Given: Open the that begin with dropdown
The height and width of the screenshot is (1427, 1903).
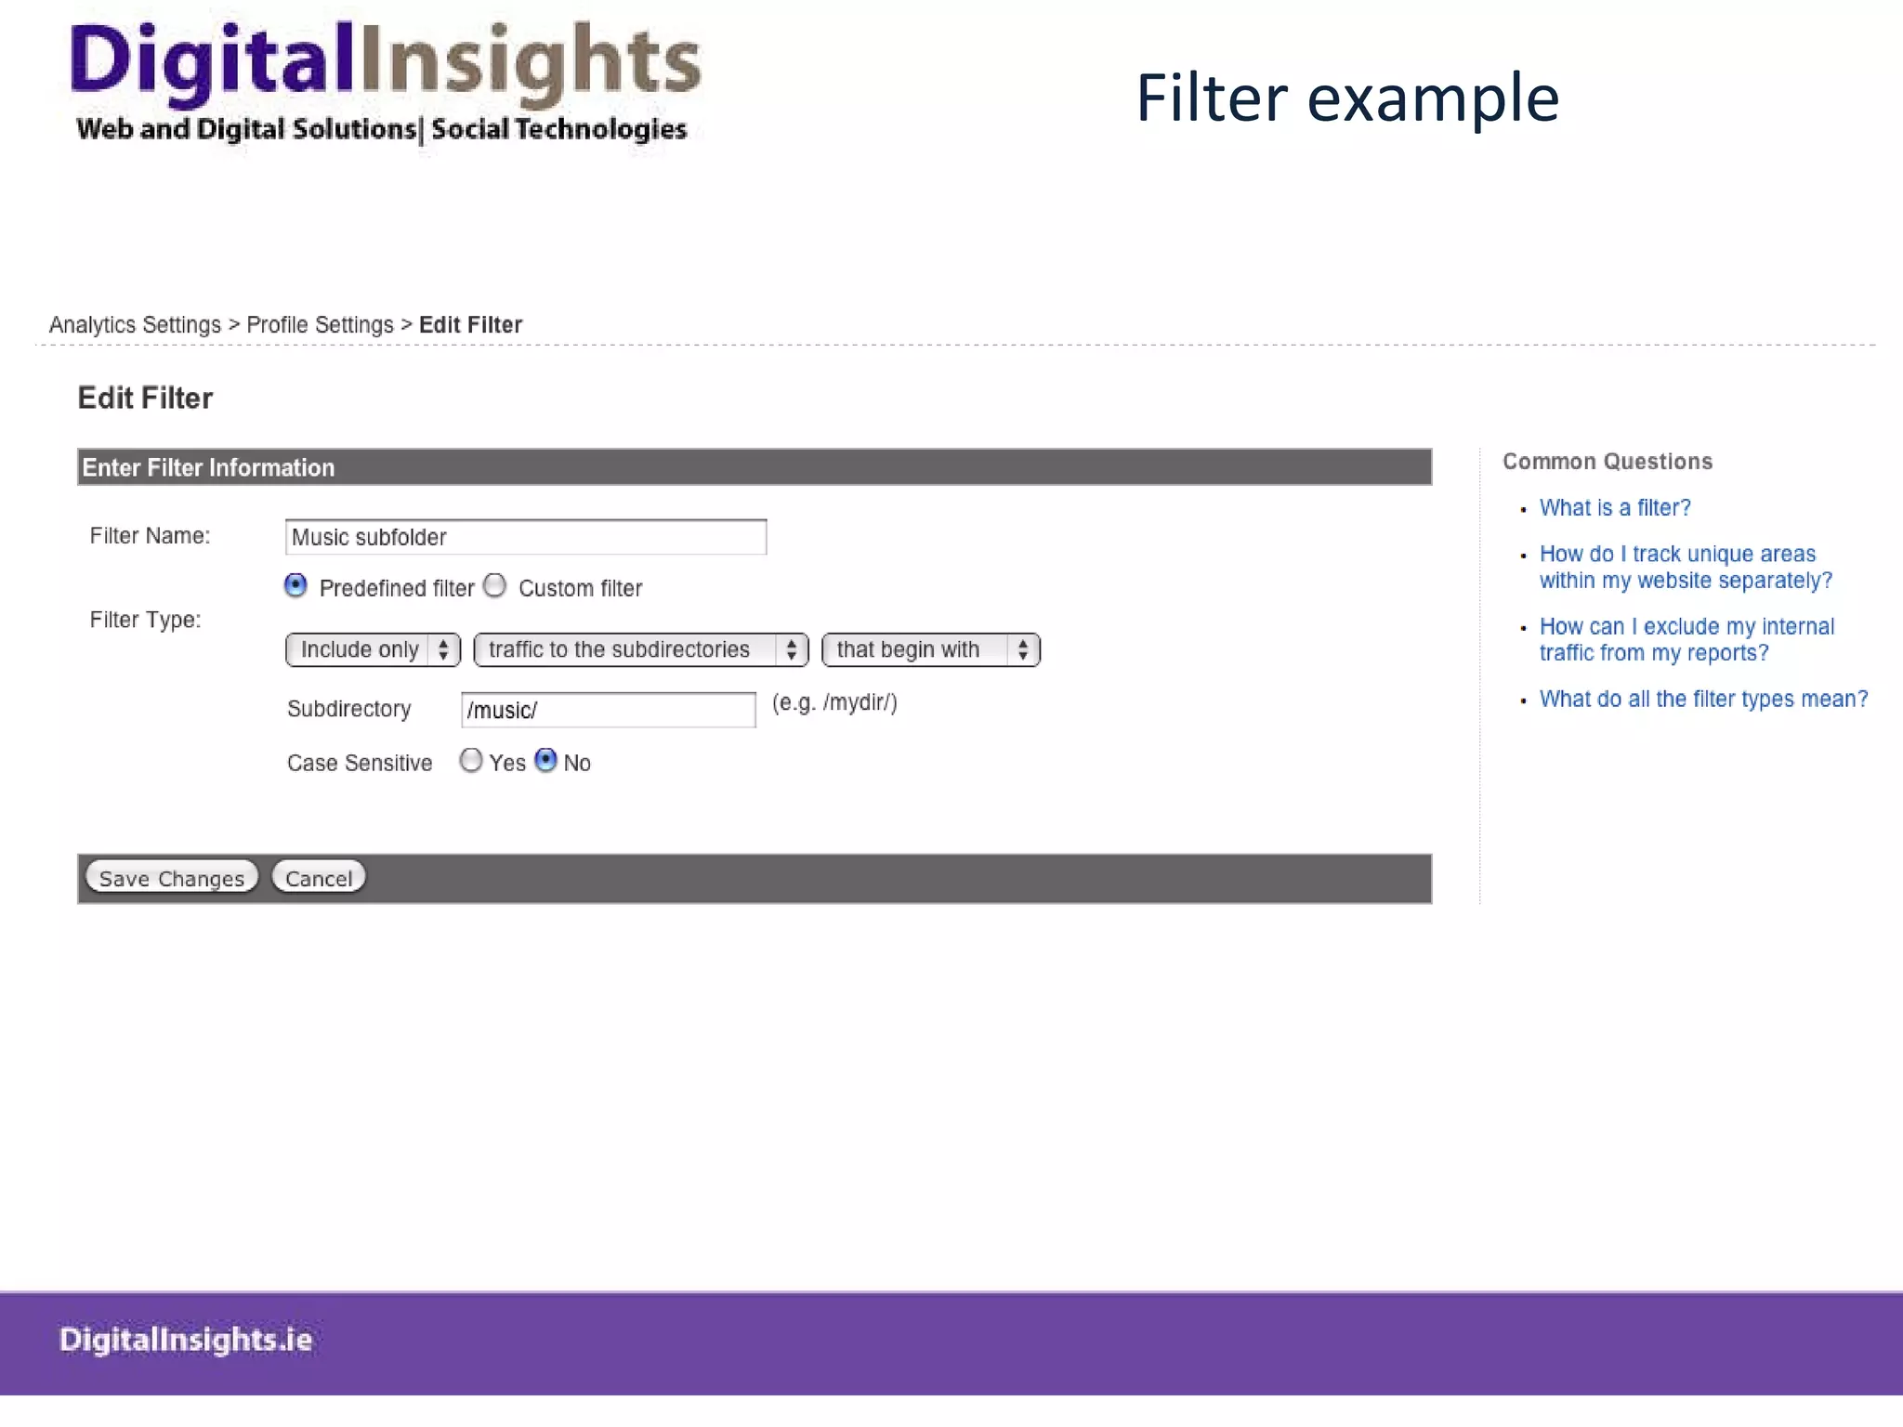Looking at the screenshot, I should tap(931, 649).
